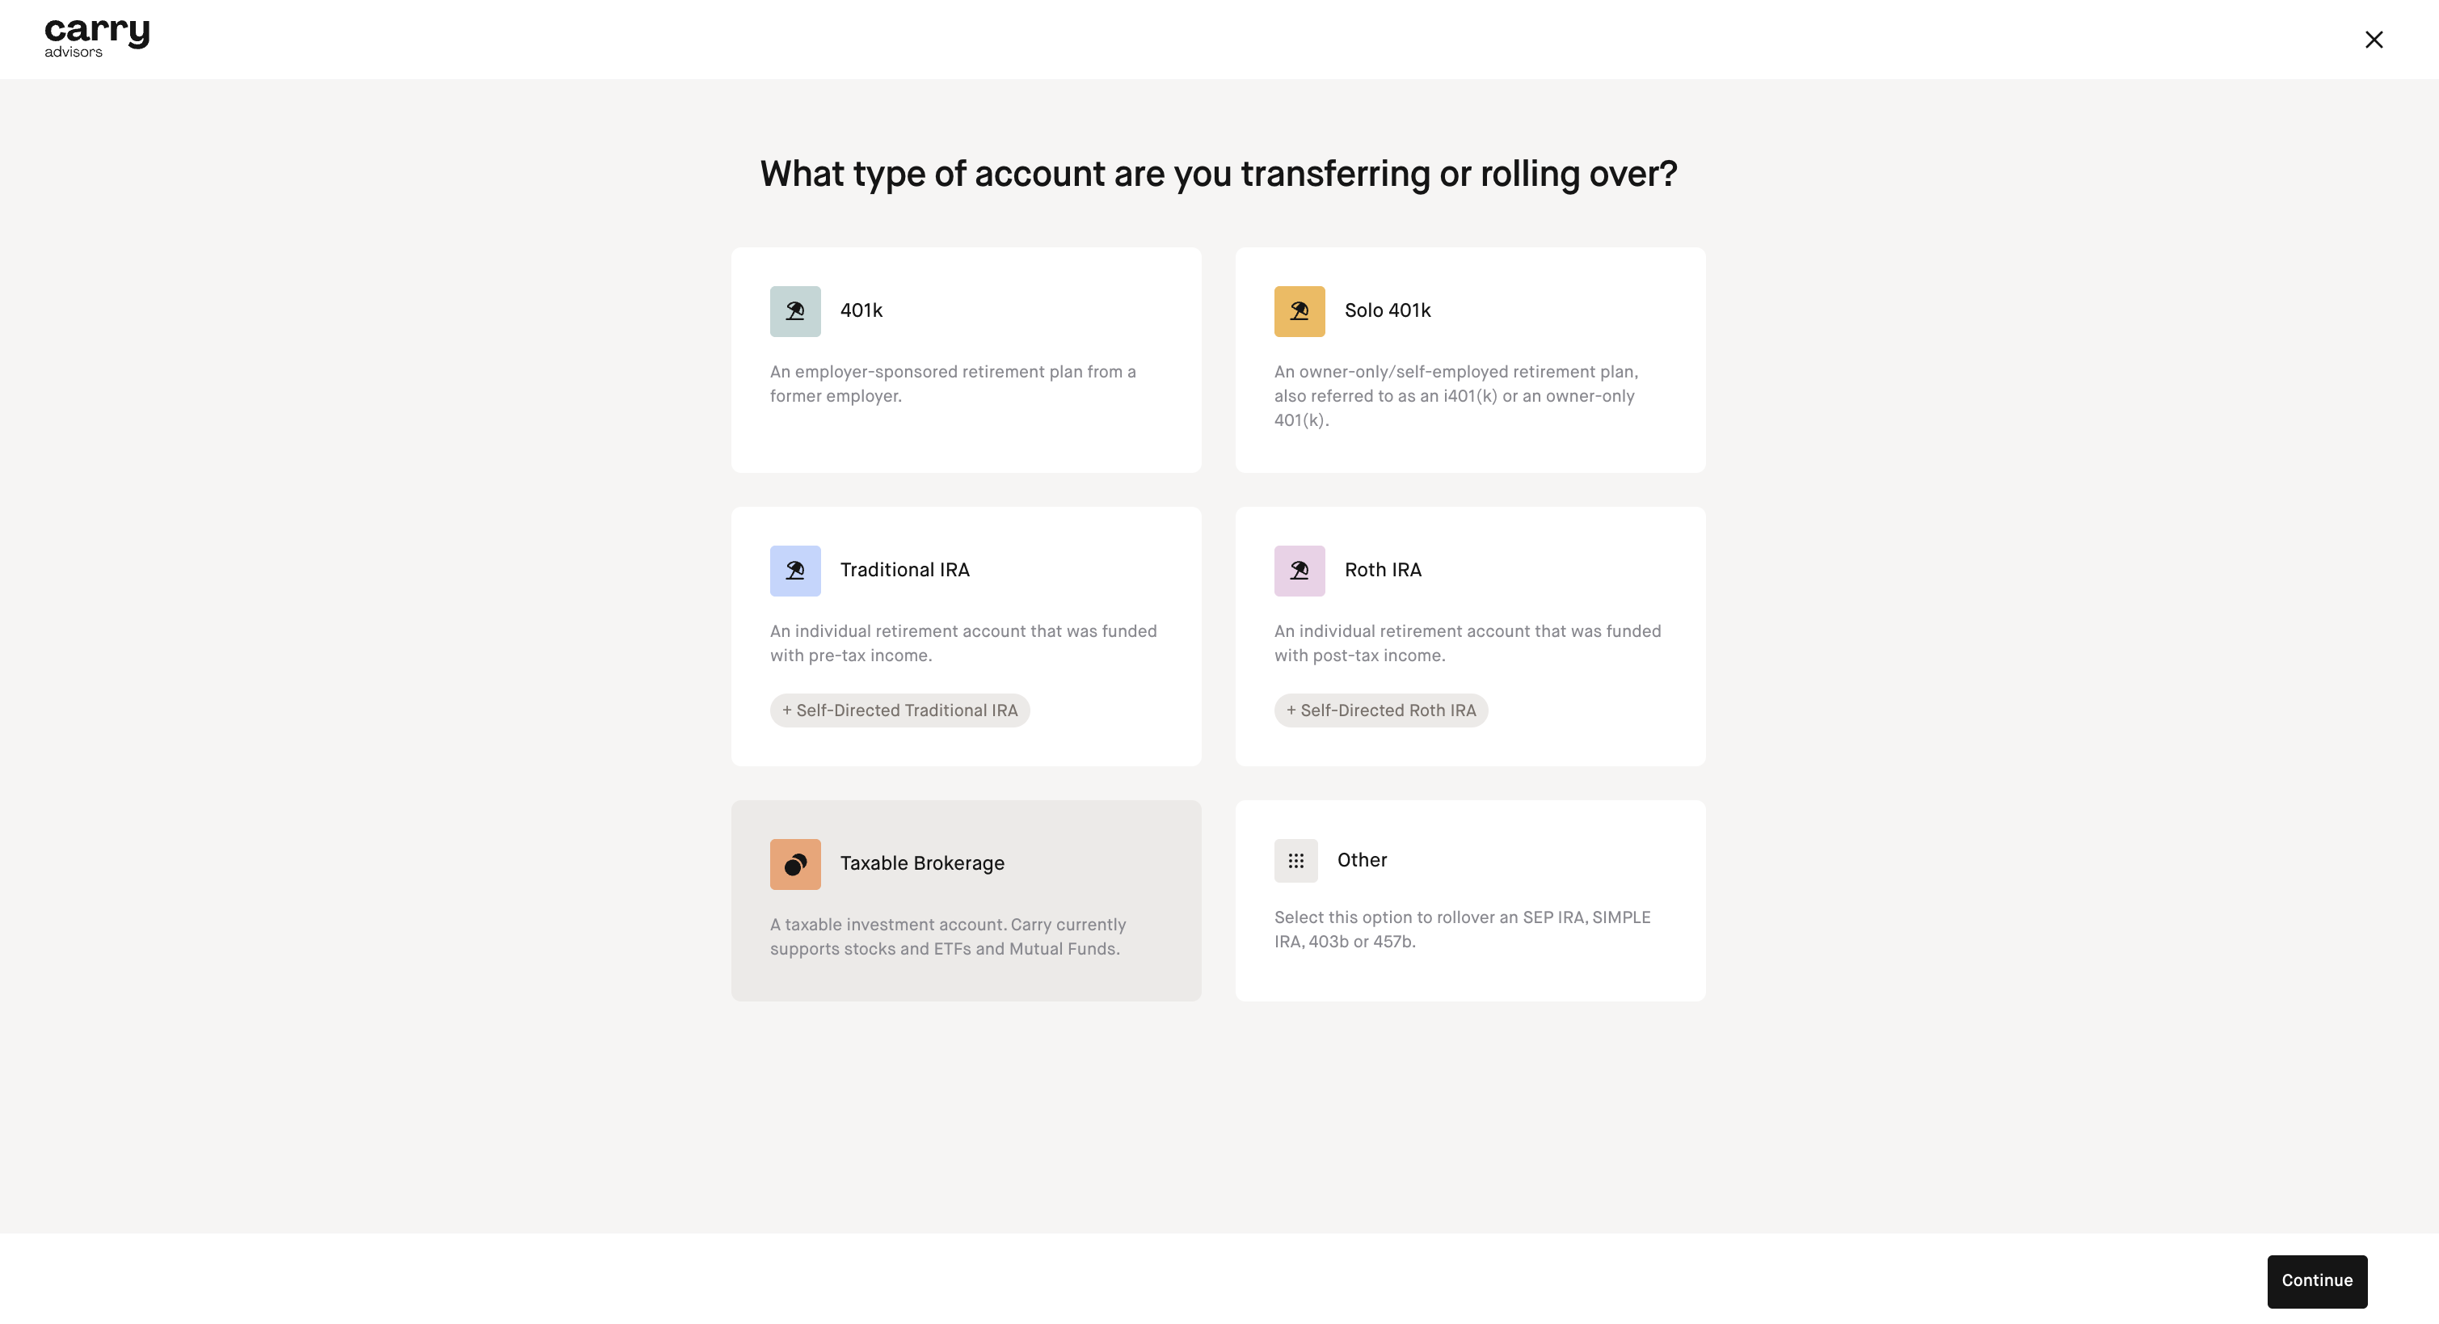The image size is (2439, 1324).
Task: Choose Taxable Brokerage title text
Action: tap(922, 864)
